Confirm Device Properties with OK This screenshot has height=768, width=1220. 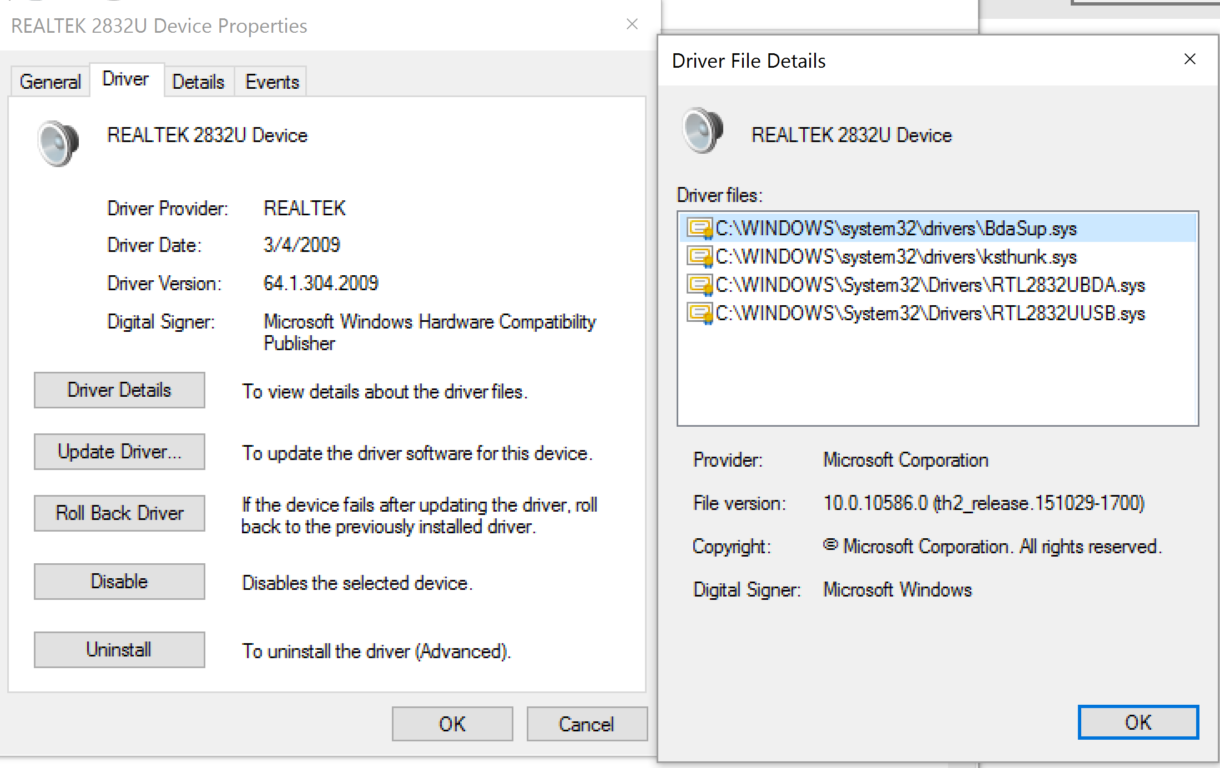pos(452,724)
